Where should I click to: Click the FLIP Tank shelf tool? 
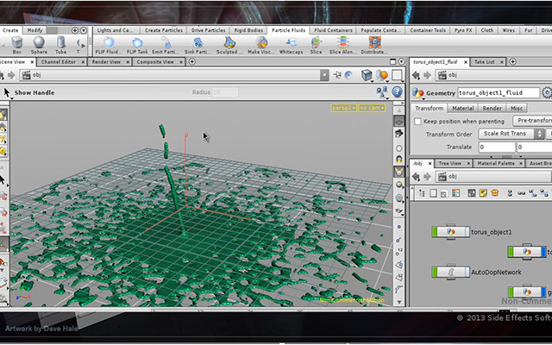click(137, 46)
